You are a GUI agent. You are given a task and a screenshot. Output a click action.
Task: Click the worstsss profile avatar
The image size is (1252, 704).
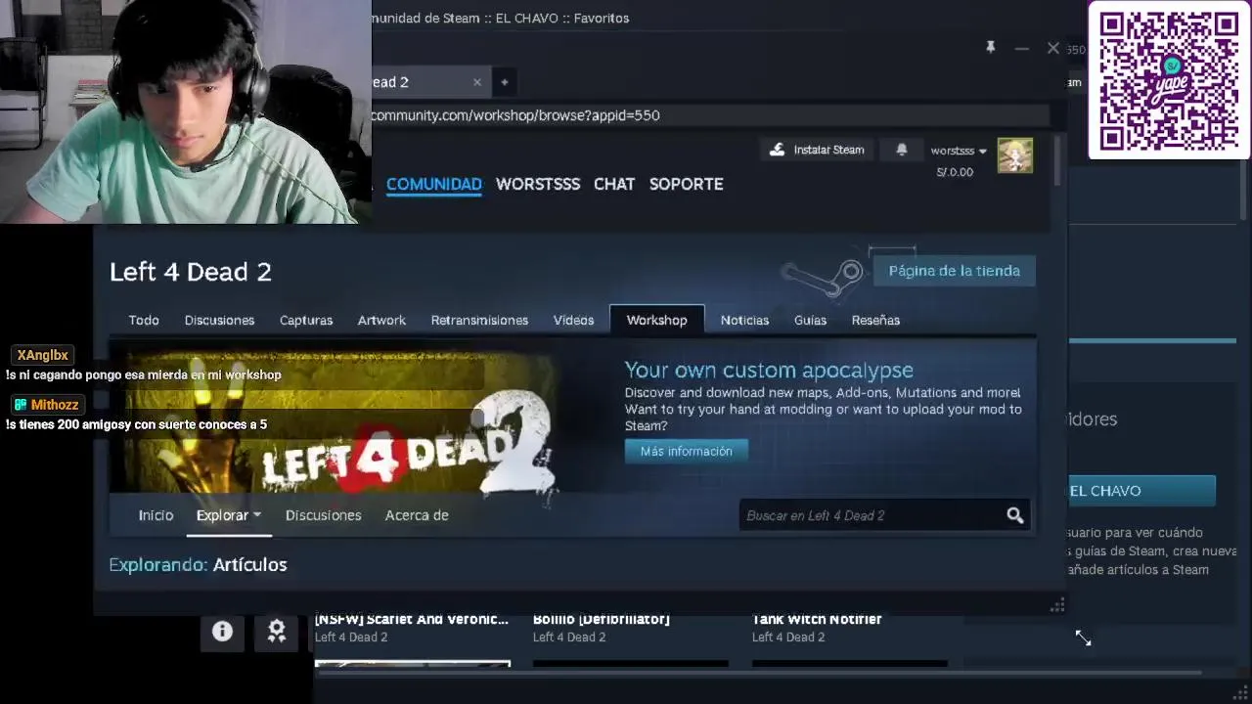(1014, 155)
